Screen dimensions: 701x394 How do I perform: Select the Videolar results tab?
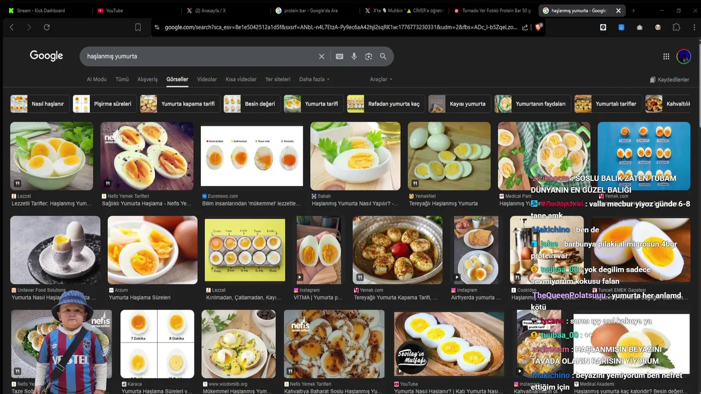pyautogui.click(x=206, y=79)
